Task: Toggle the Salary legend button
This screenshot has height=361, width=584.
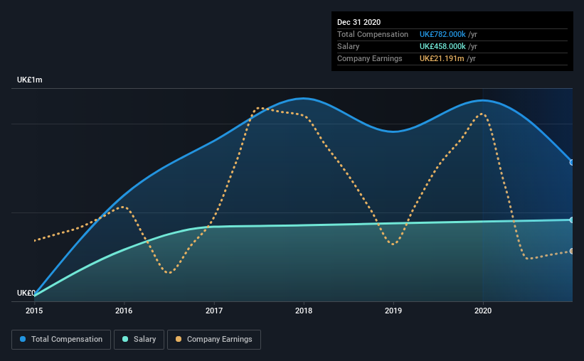Action: point(139,340)
